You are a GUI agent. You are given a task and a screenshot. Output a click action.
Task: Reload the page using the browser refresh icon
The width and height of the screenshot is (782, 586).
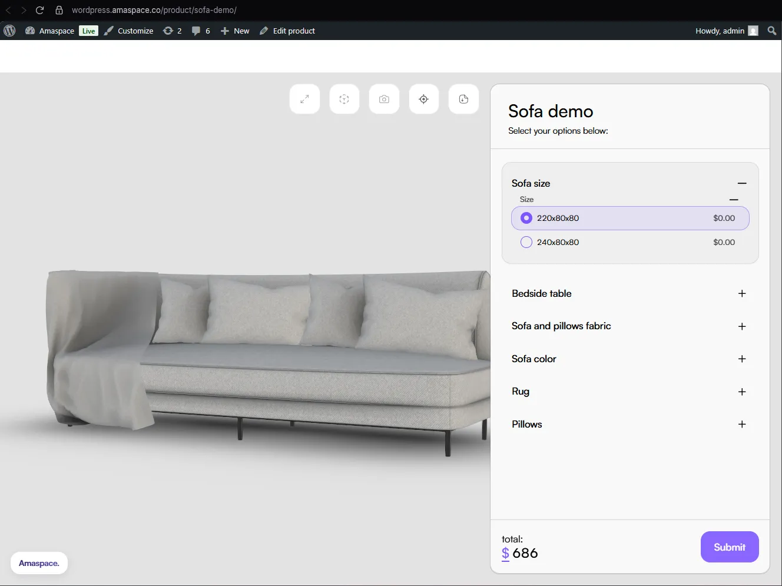[x=39, y=10]
